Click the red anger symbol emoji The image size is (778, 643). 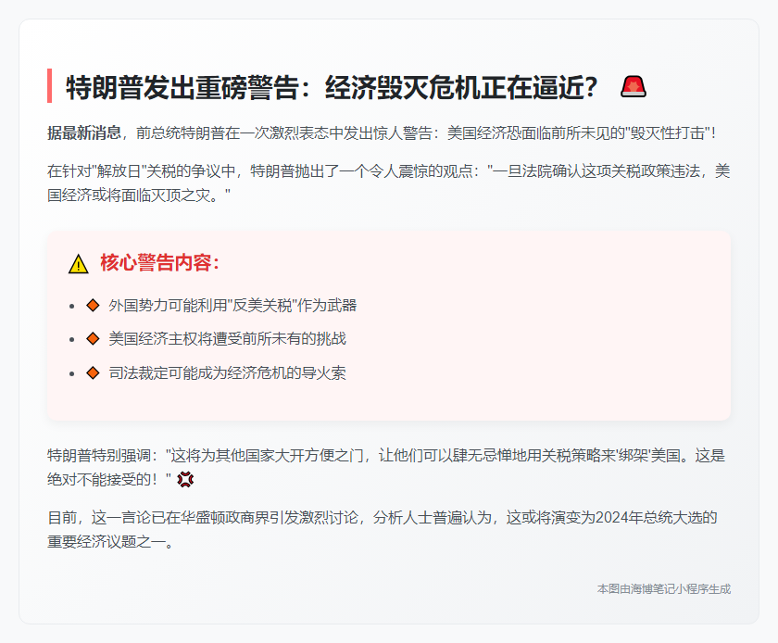185,479
